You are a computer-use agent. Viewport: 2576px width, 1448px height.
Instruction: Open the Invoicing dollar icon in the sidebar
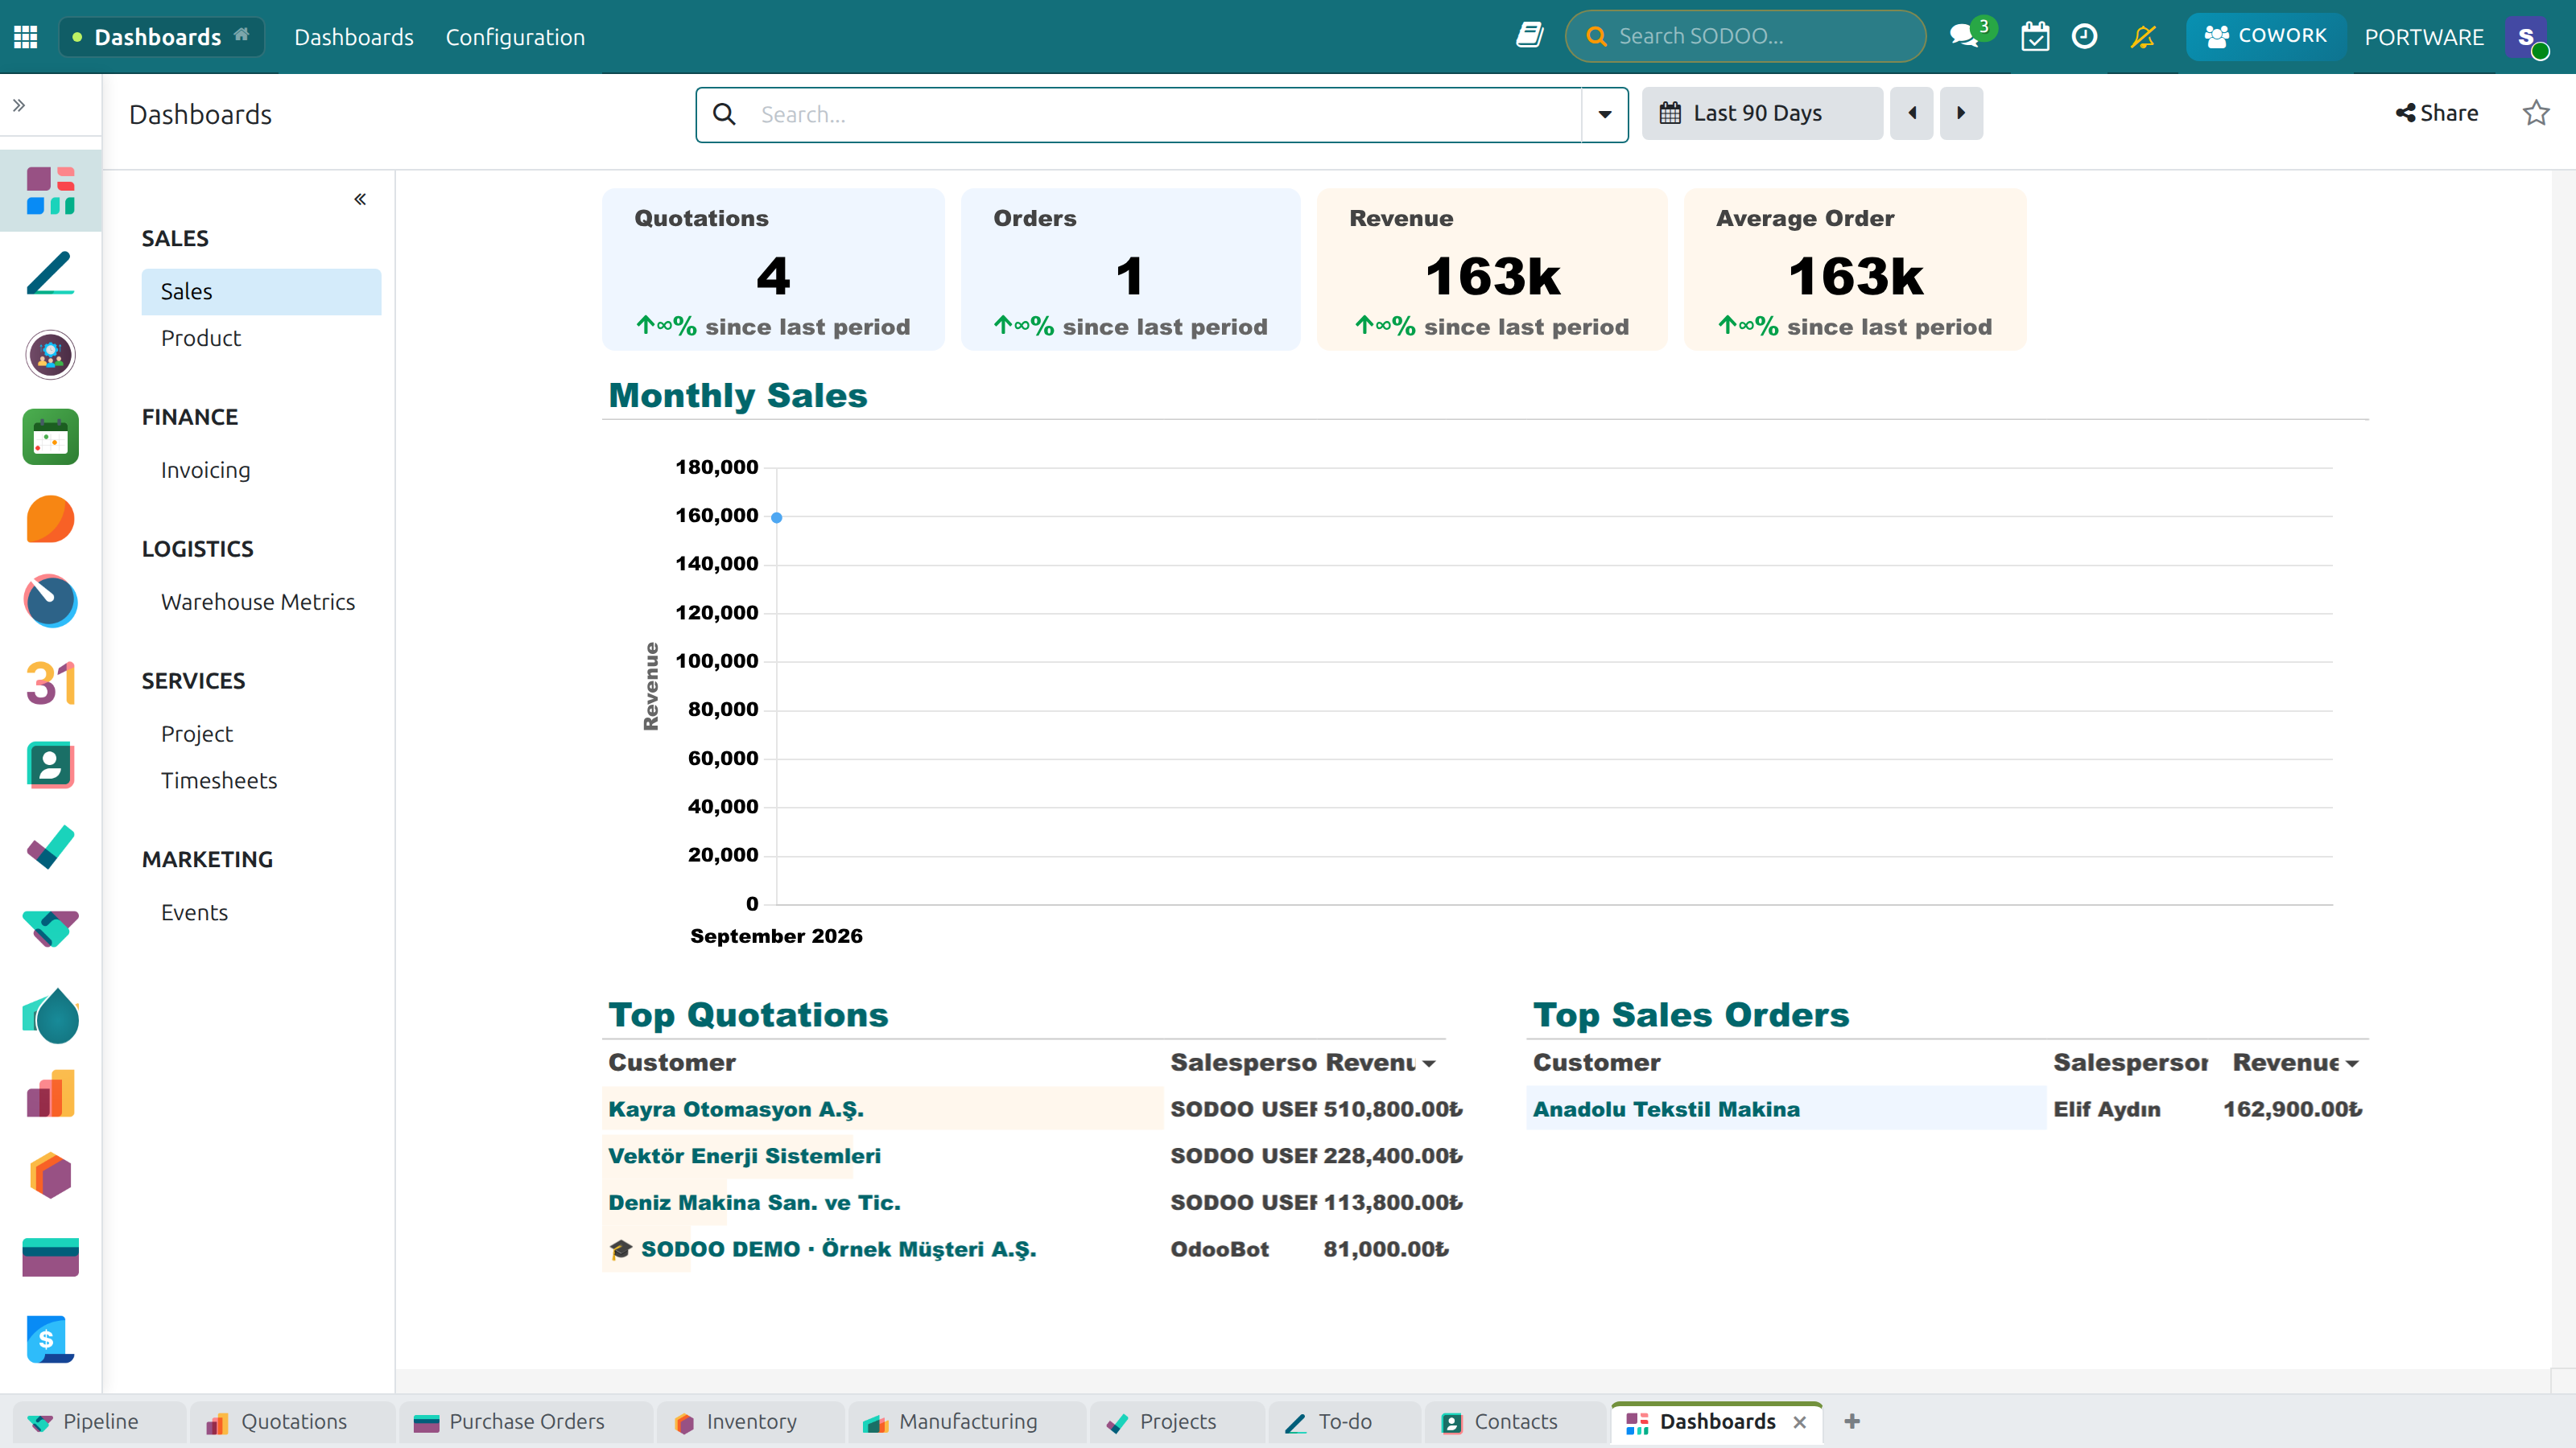coord(50,1339)
